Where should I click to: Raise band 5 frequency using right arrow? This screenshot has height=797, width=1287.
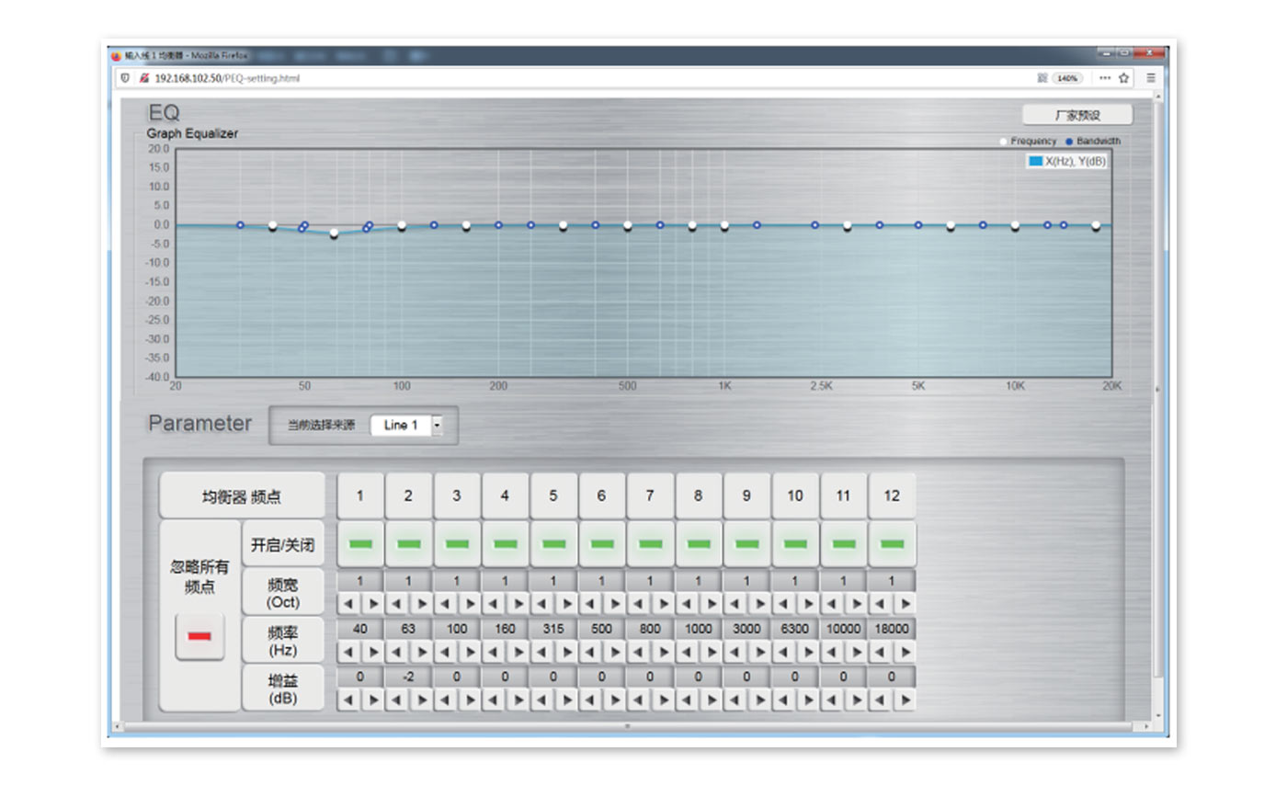pos(566,653)
